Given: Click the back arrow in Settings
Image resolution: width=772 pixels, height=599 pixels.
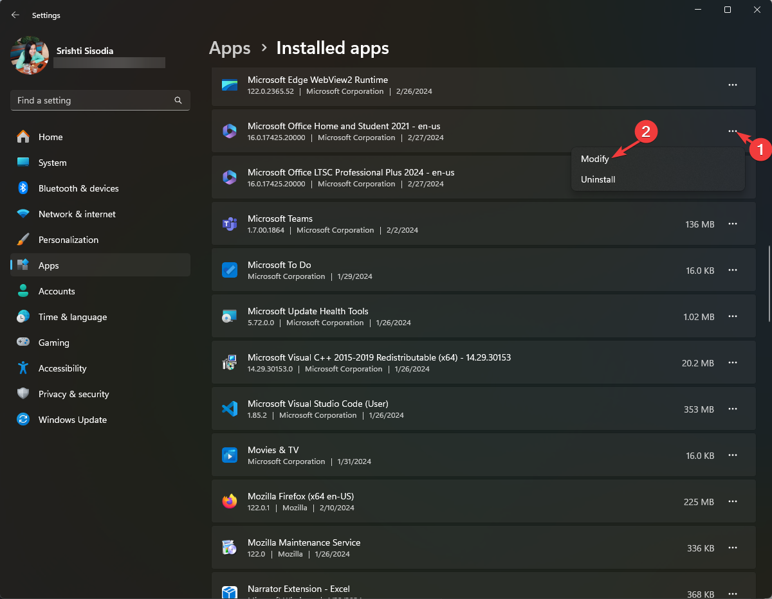Looking at the screenshot, I should tap(15, 15).
